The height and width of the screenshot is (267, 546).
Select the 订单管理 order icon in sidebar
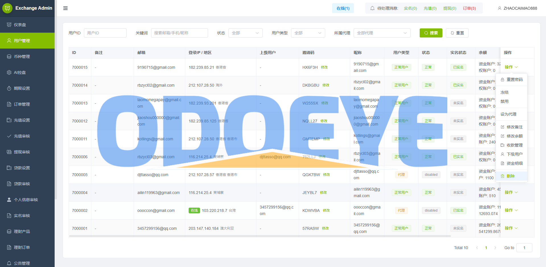(x=9, y=104)
